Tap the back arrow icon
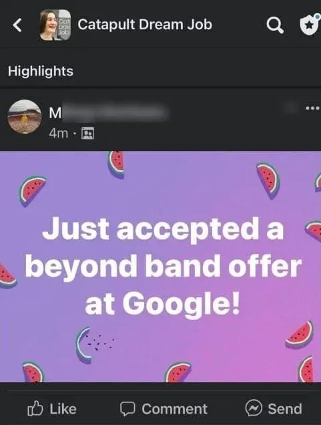This screenshot has width=321, height=425. (x=17, y=25)
